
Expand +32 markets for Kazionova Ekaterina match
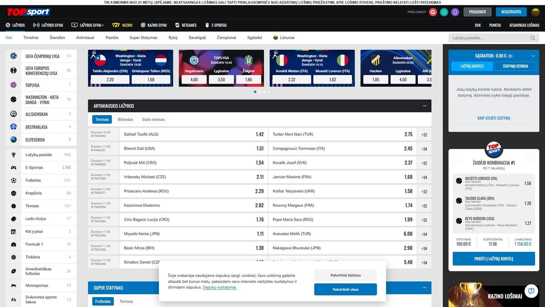pyautogui.click(x=424, y=206)
